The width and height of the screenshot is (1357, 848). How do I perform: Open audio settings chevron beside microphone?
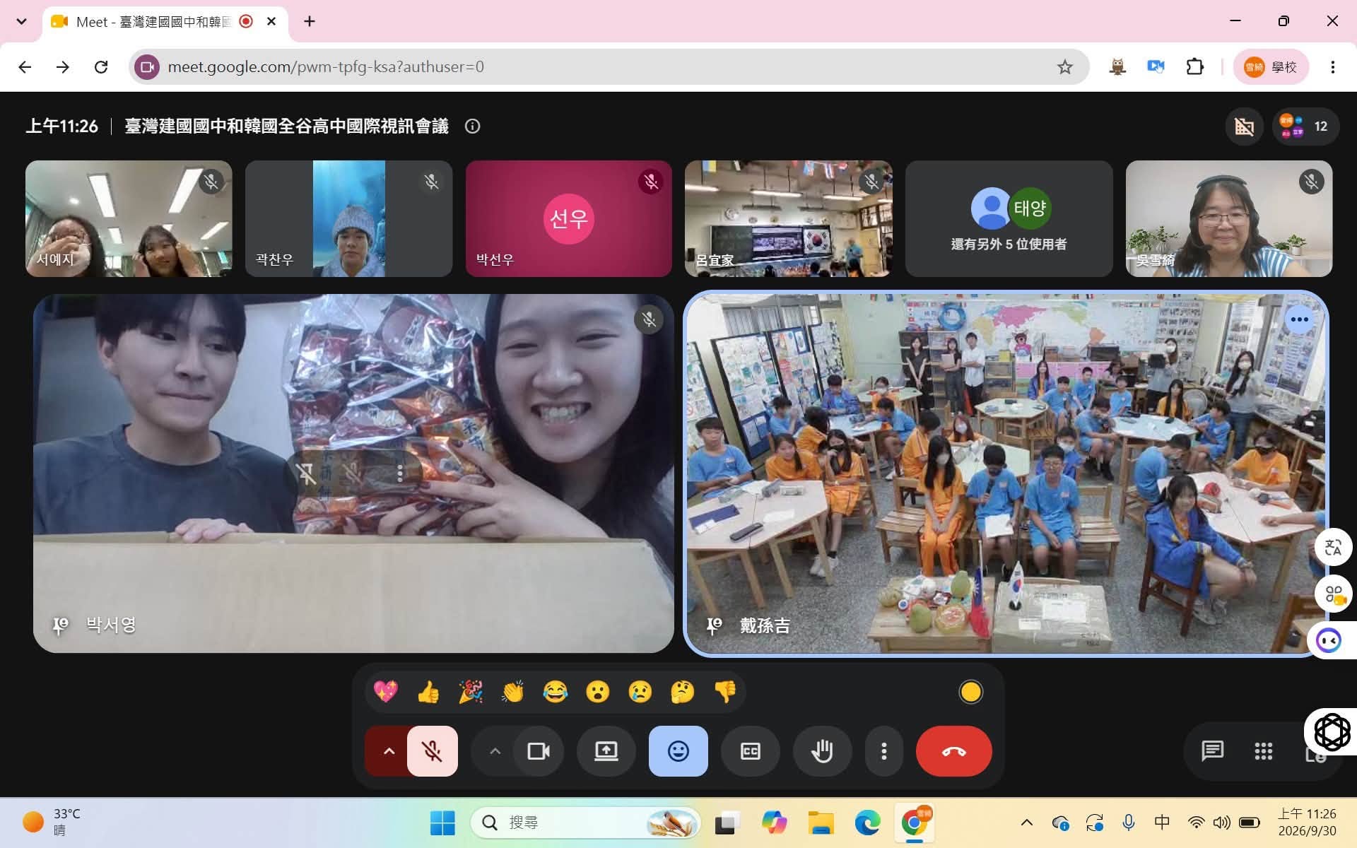click(x=388, y=751)
